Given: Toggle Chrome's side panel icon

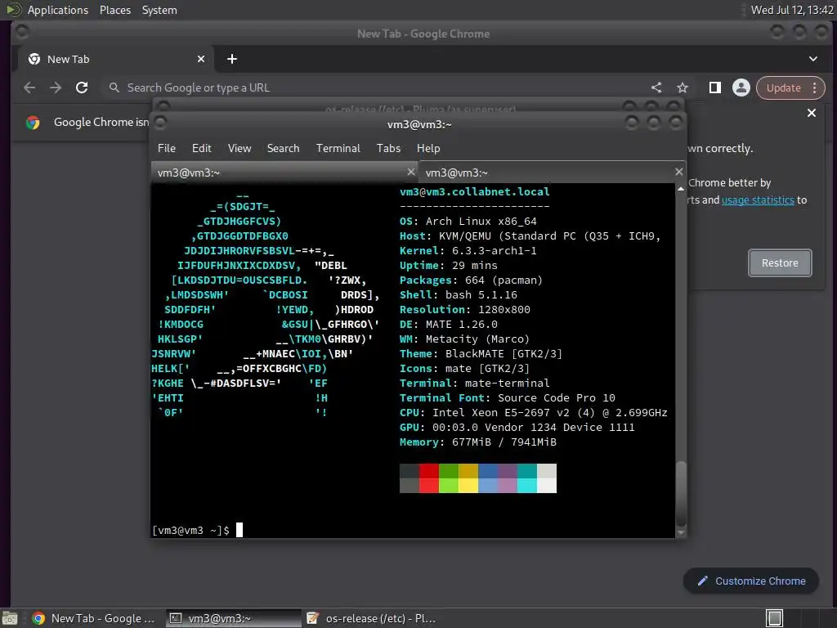Looking at the screenshot, I should (x=714, y=87).
